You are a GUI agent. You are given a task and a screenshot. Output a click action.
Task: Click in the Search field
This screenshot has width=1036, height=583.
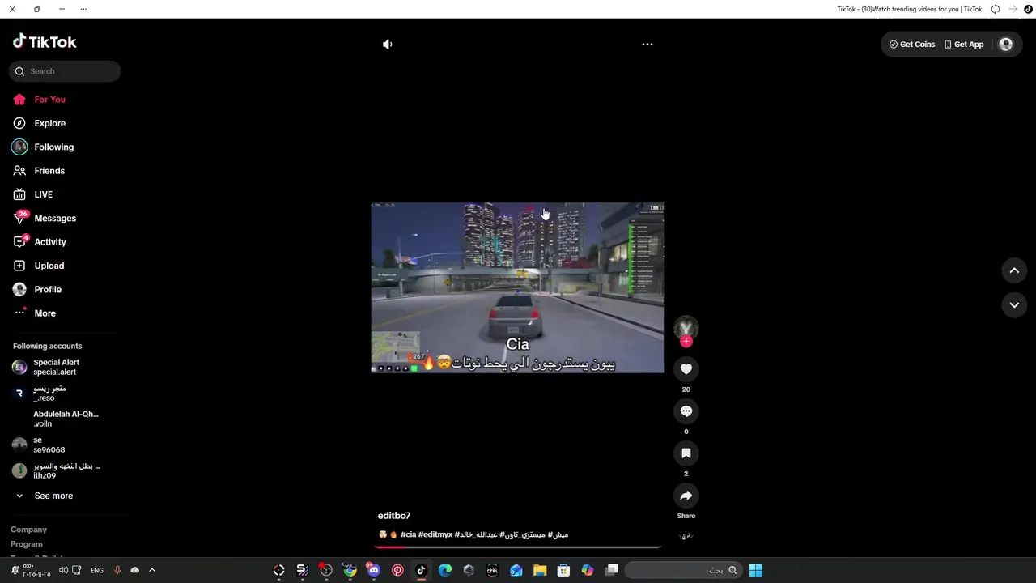(65, 71)
